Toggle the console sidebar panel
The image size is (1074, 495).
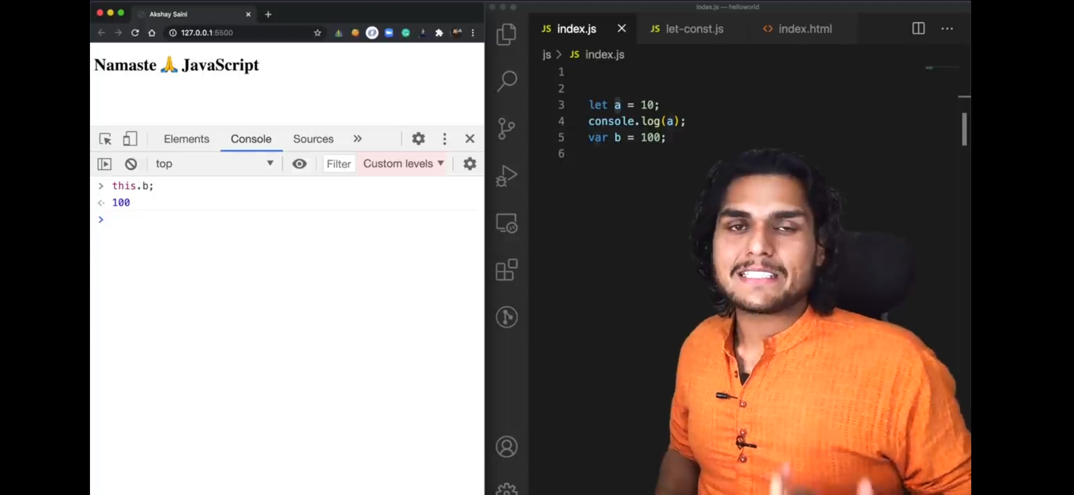[105, 164]
